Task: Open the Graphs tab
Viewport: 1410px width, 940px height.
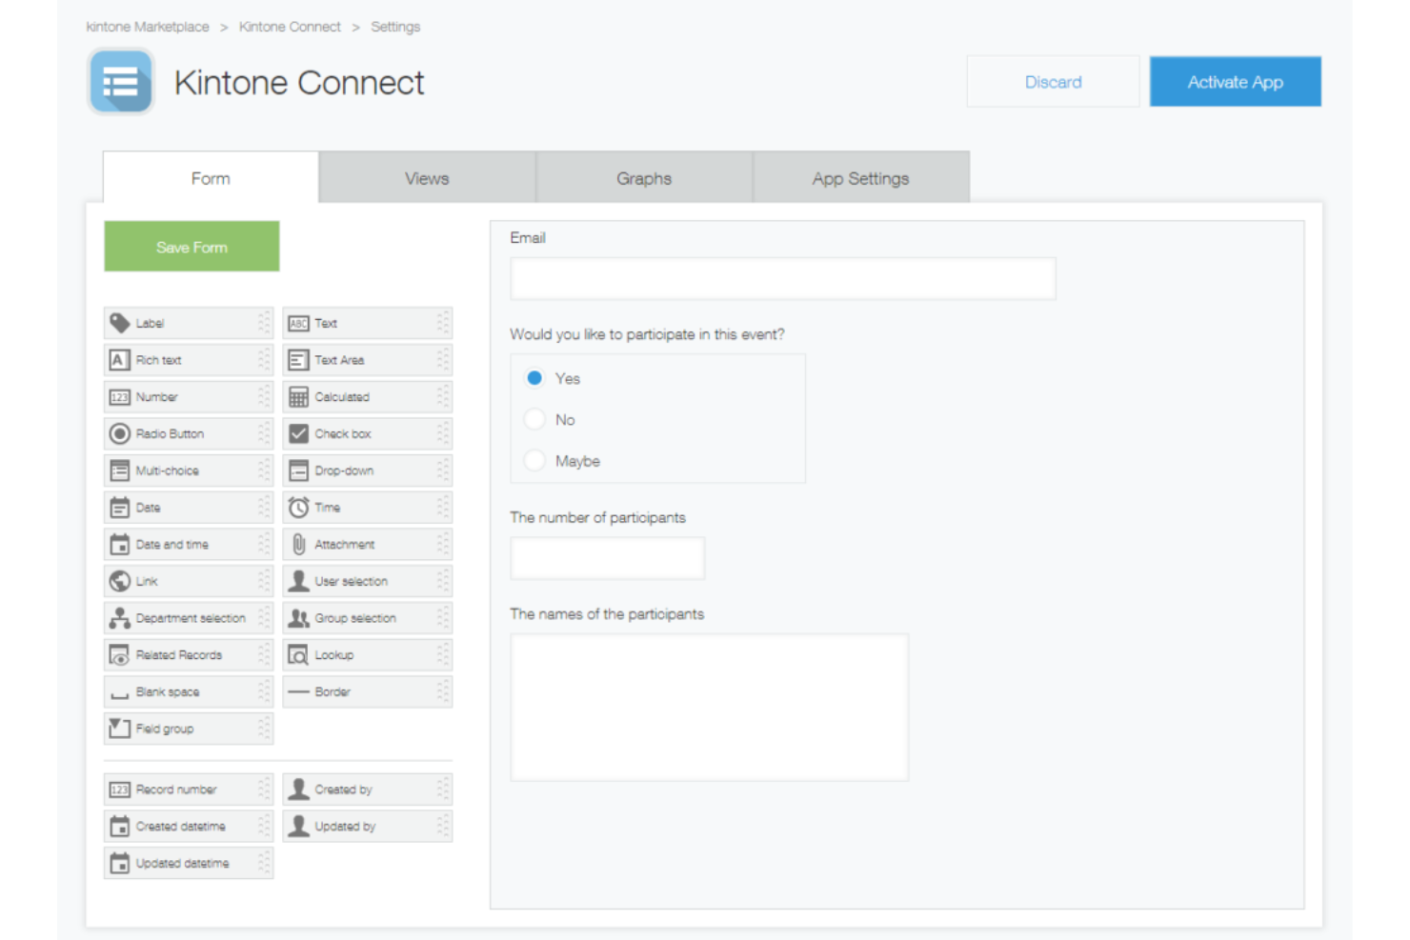Action: pyautogui.click(x=644, y=178)
